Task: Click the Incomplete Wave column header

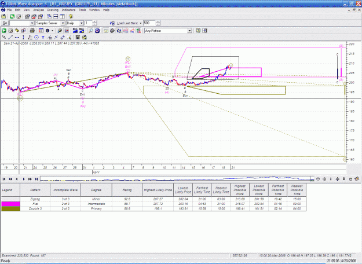Action: coord(65,190)
